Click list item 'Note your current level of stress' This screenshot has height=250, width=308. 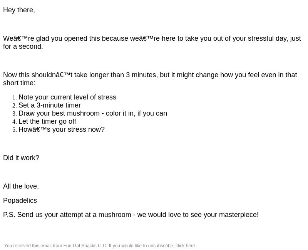click(x=67, y=97)
